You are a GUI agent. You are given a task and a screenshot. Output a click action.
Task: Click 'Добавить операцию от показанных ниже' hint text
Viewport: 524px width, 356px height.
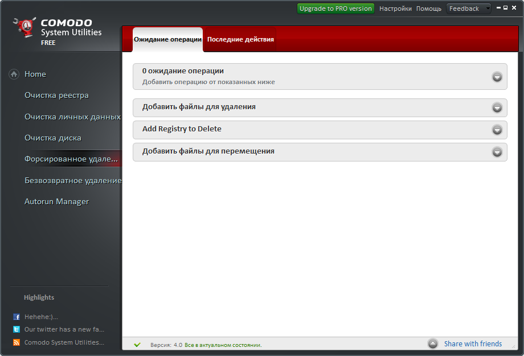pos(208,82)
